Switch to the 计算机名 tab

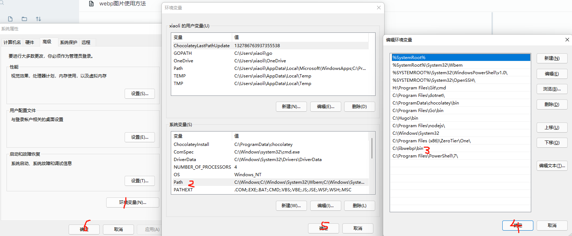tap(12, 43)
